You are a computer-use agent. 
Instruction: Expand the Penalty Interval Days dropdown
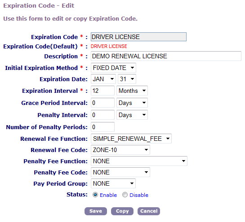(x=132, y=115)
